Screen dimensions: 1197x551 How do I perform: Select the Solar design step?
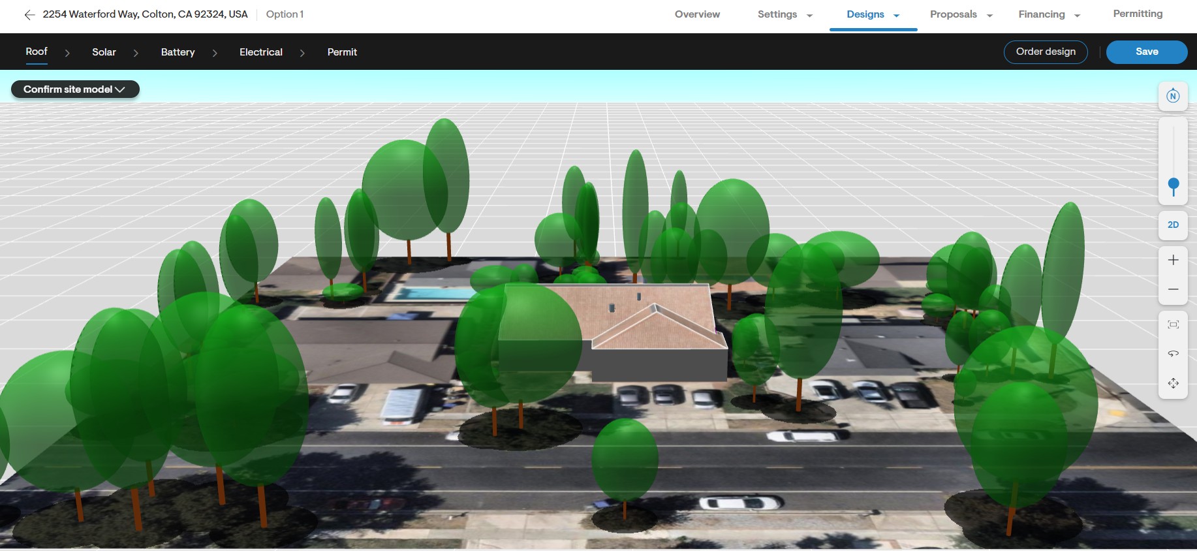tap(104, 52)
